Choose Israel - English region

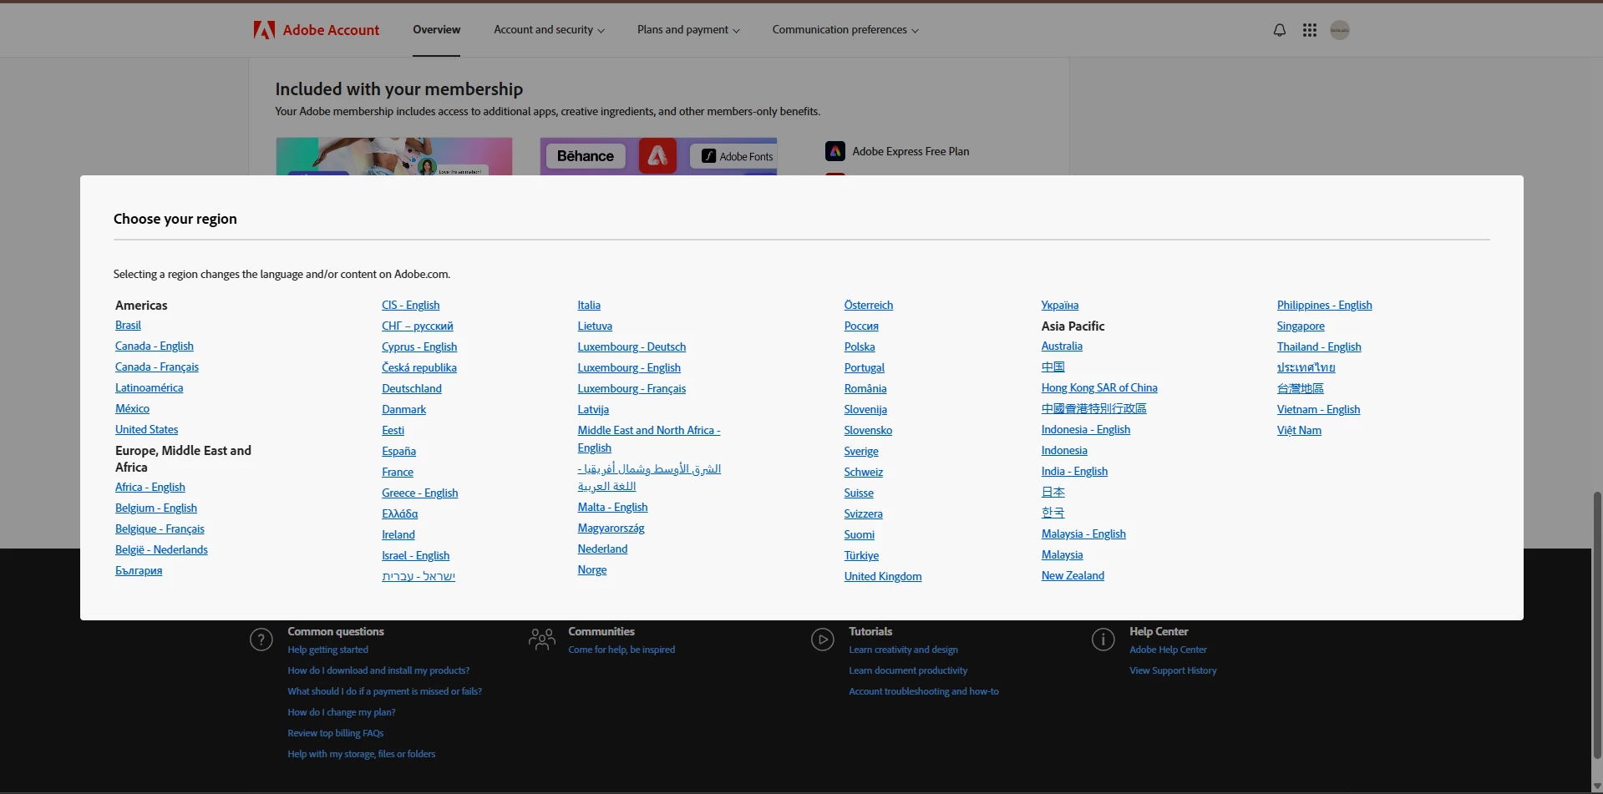415,556
